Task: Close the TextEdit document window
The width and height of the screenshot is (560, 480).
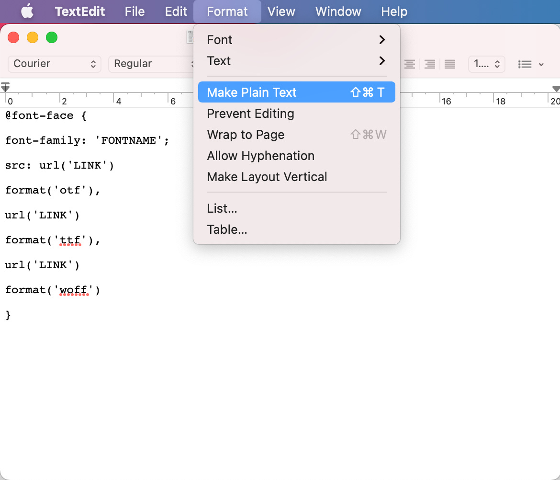Action: (x=13, y=37)
